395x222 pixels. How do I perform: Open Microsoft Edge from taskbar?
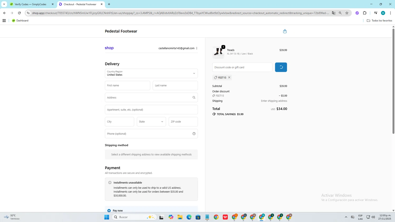pos(189,217)
